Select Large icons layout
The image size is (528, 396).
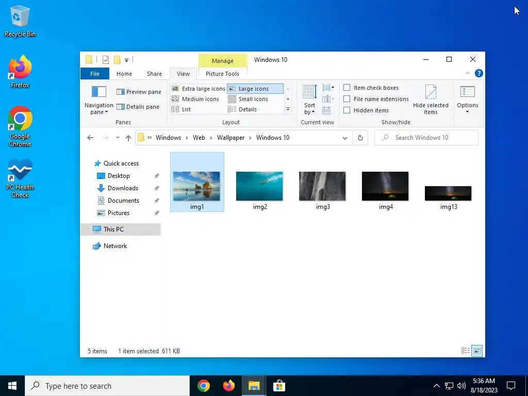[x=255, y=89]
